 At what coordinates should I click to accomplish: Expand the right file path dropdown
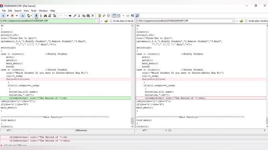tap(233, 21)
